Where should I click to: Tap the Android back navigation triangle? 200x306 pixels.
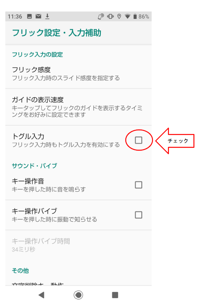click(41, 295)
